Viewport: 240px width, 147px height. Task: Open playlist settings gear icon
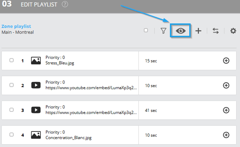(x=233, y=31)
